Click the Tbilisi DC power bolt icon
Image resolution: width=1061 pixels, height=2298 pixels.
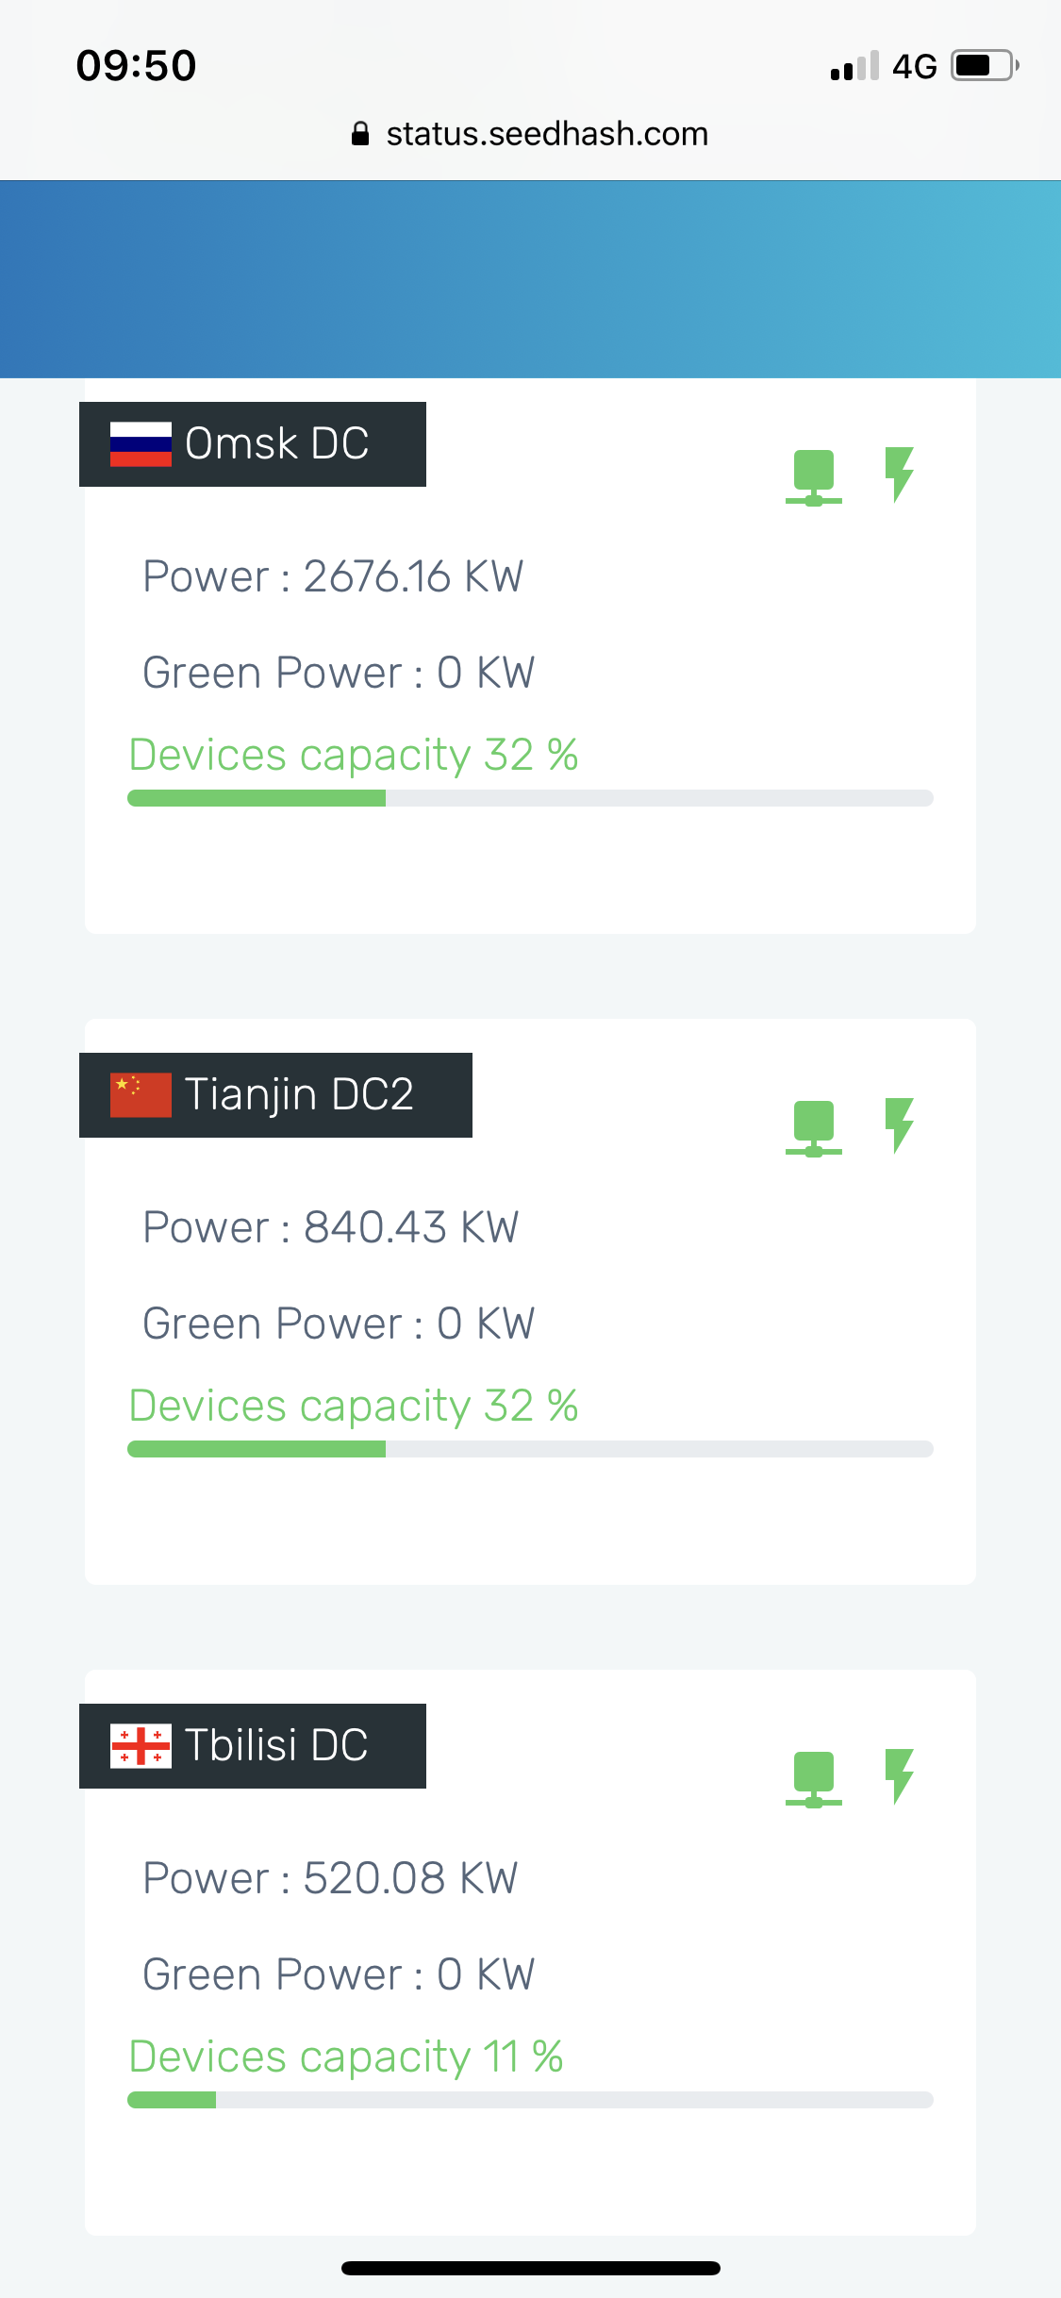point(900,1775)
